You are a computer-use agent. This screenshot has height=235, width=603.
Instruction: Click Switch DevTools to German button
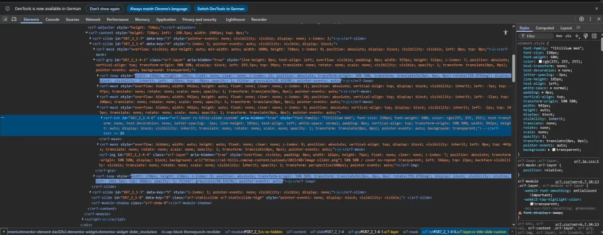(221, 8)
